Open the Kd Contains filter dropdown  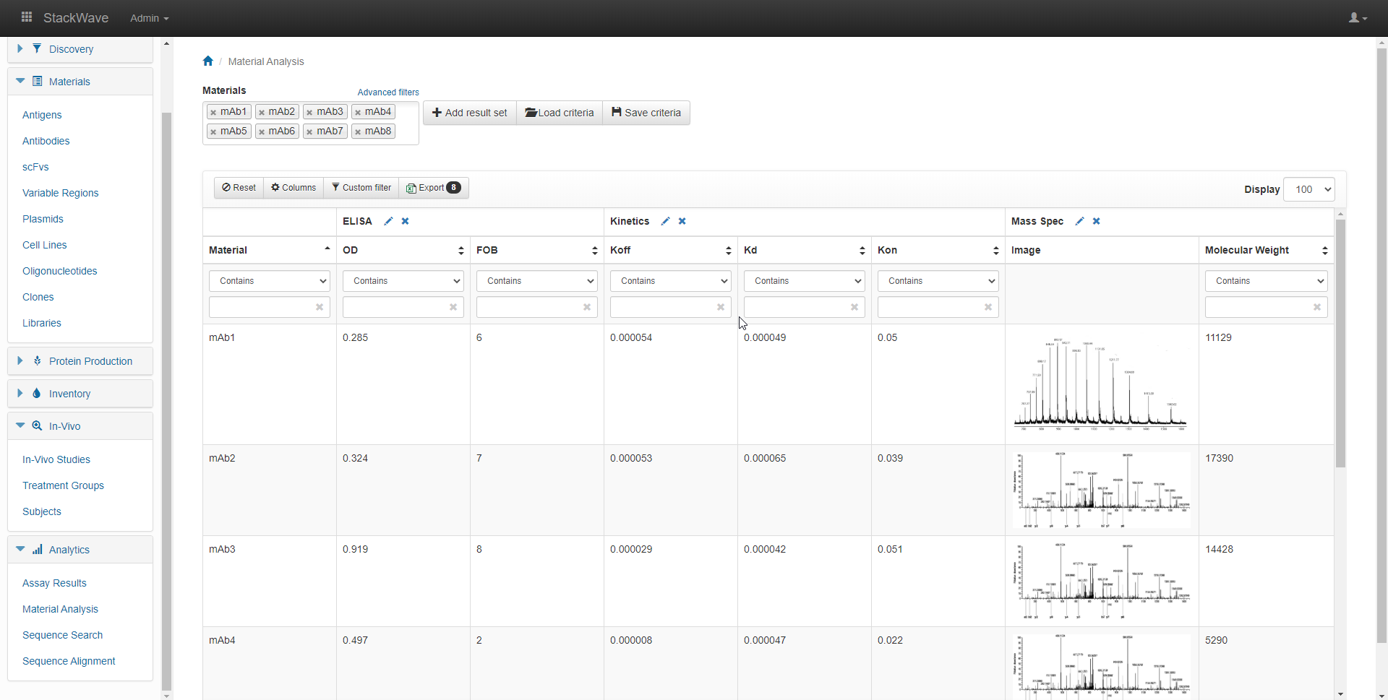(x=804, y=281)
